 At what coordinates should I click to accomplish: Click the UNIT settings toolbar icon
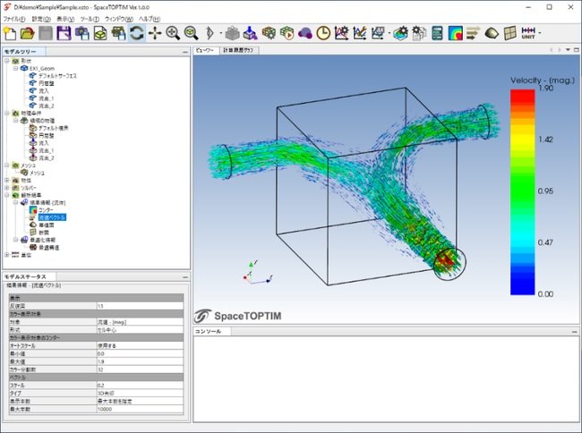(529, 33)
